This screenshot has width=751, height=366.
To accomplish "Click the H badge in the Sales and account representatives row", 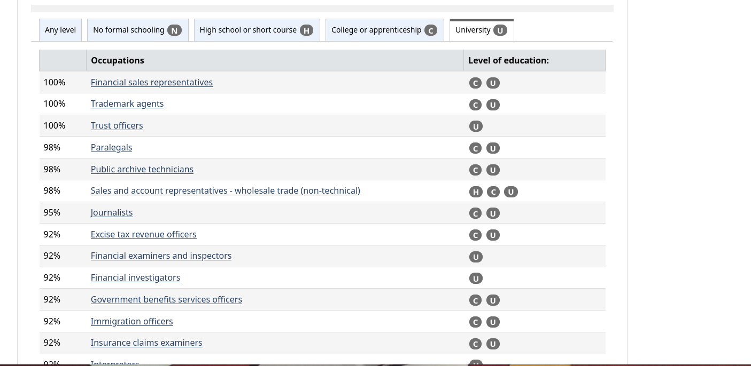I will [476, 192].
